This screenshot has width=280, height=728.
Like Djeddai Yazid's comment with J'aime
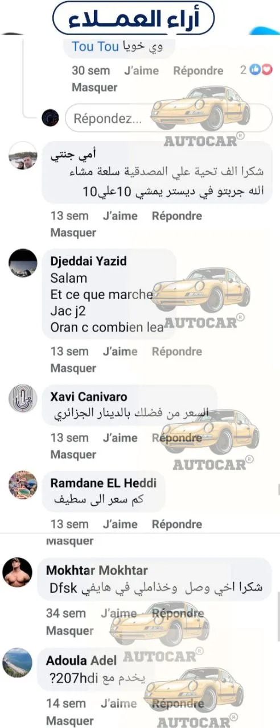point(120,351)
